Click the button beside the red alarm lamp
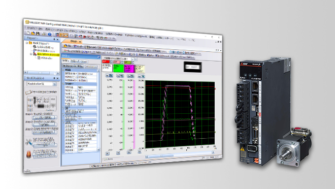The height and width of the screenshot is (189, 335). point(45,155)
